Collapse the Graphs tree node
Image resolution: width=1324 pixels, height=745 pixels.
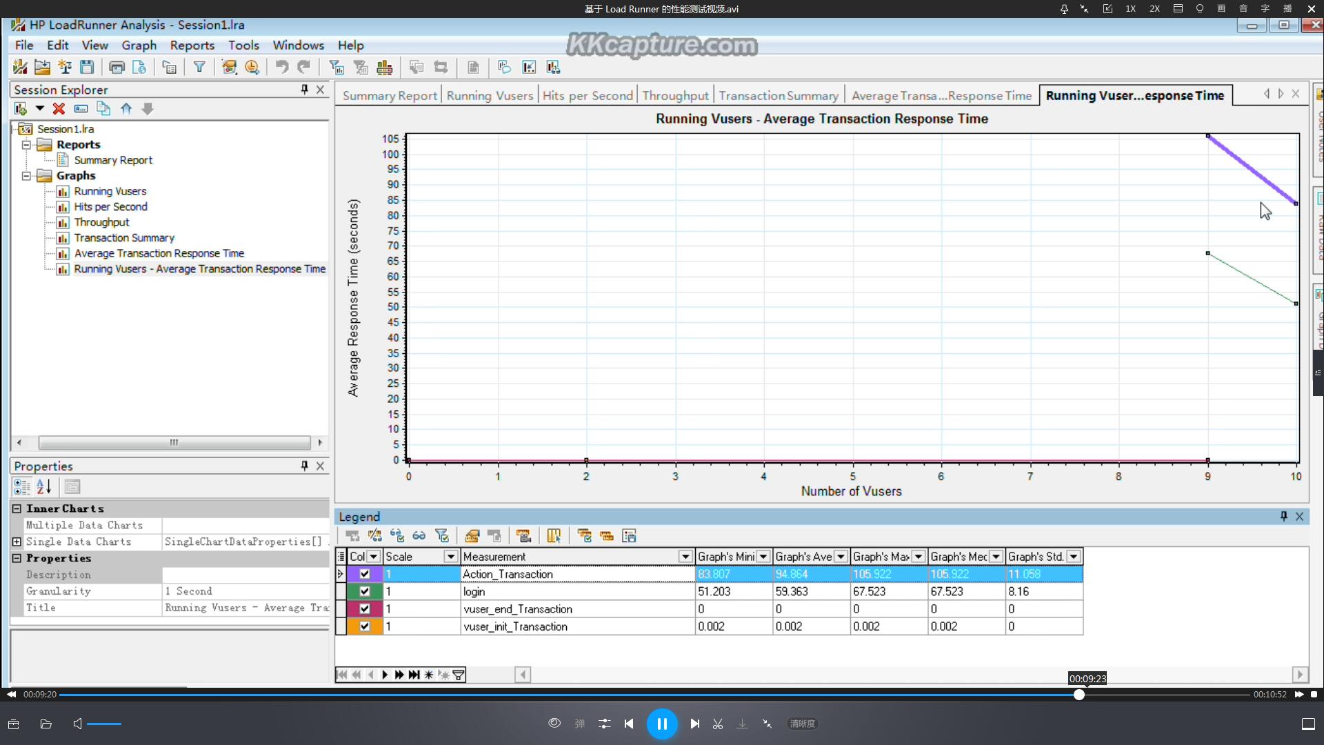click(26, 175)
